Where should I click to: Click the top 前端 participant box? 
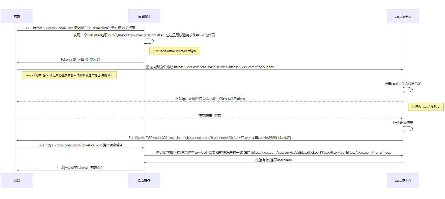[17, 16]
